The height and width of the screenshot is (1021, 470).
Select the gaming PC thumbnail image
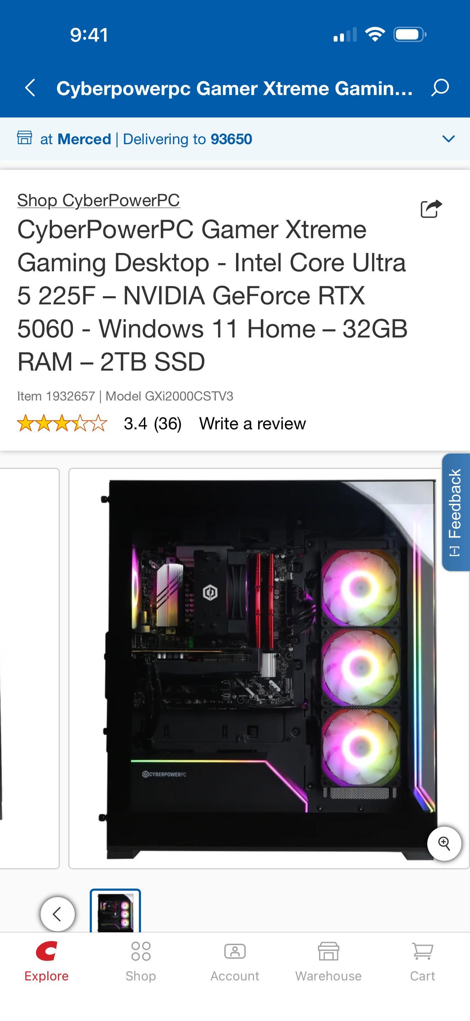(115, 911)
